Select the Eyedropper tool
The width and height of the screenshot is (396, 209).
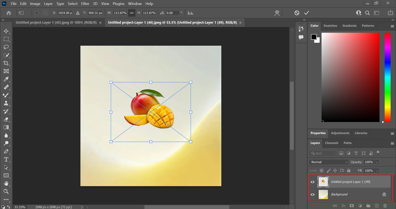tap(6, 79)
